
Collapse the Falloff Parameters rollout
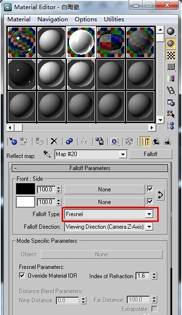click(x=90, y=168)
